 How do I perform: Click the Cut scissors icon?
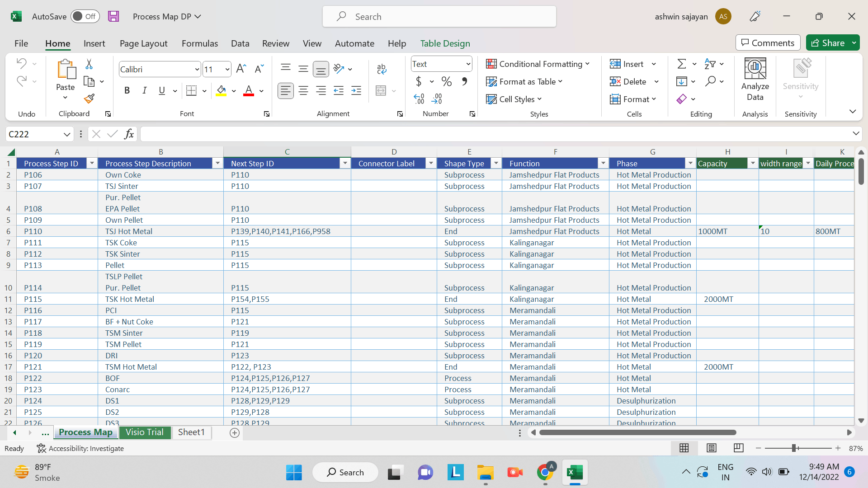click(x=89, y=64)
